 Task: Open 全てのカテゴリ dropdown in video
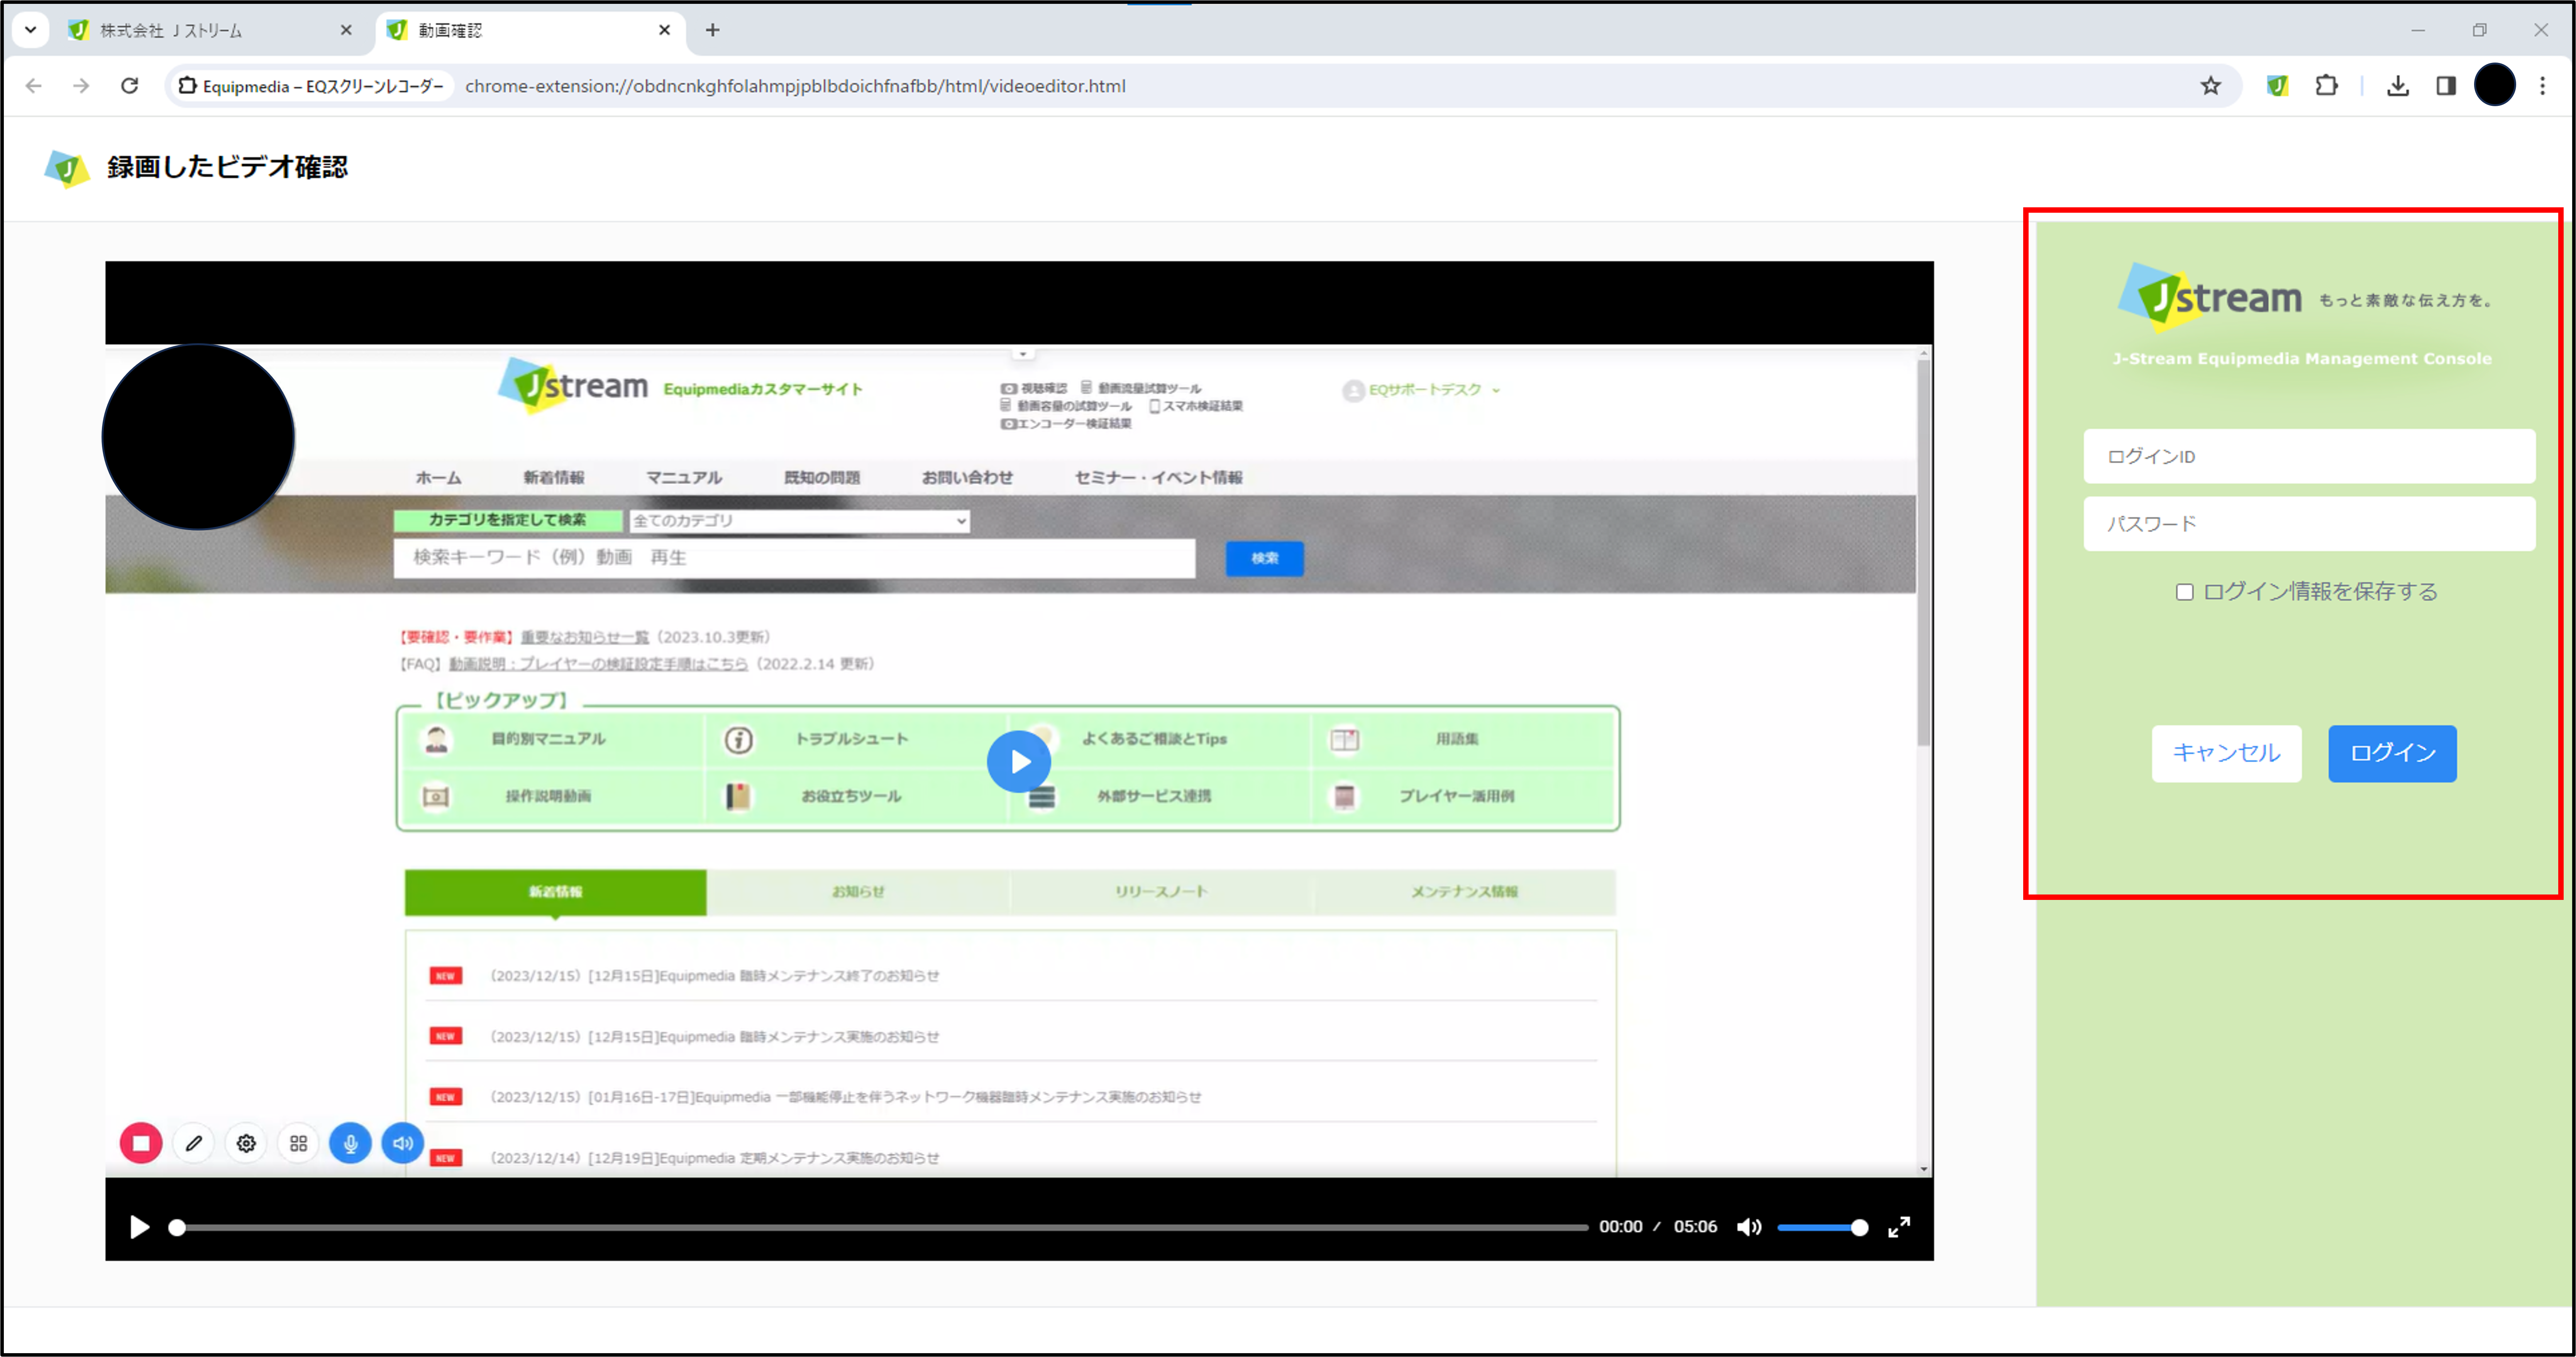click(799, 521)
